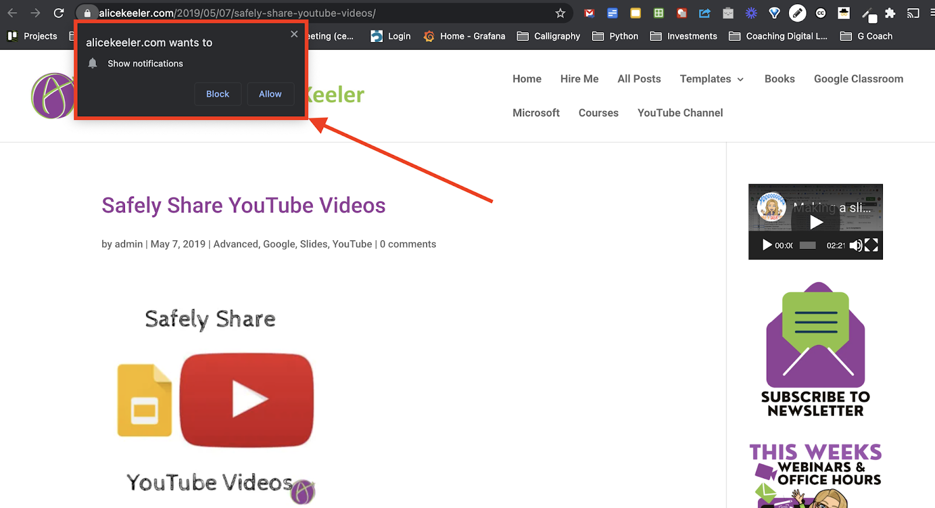Expand the Coaching Digital L... bookmarks folder
935x508 pixels.
pos(778,36)
